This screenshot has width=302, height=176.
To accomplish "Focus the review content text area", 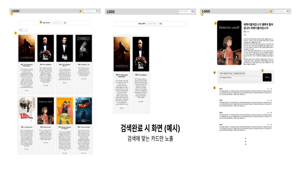I will point(241,79).
